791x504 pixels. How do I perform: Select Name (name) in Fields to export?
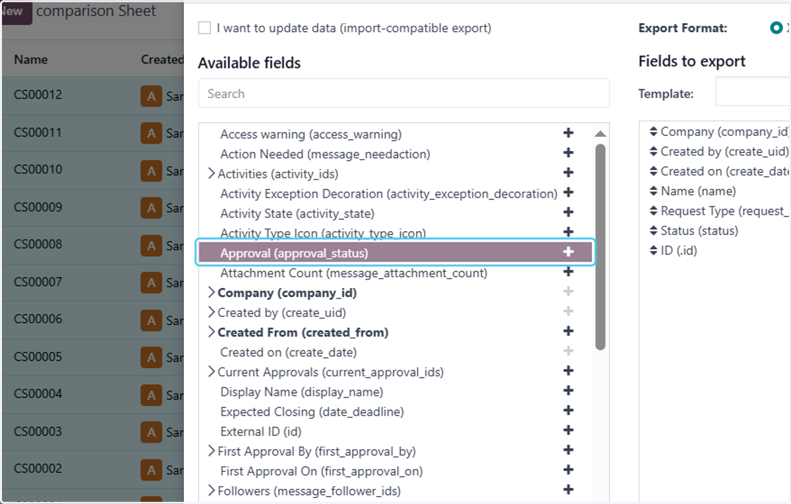[698, 191]
